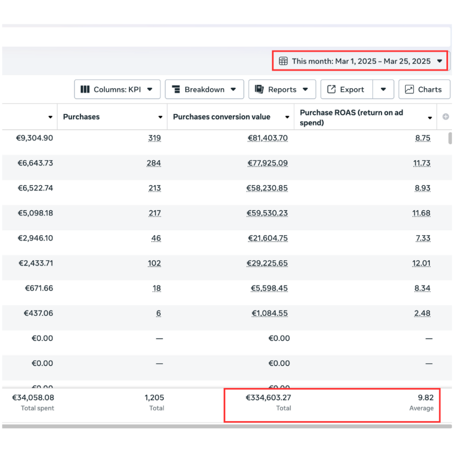Click the 319 purchases value link
This screenshot has width=454, height=454.
click(x=154, y=138)
